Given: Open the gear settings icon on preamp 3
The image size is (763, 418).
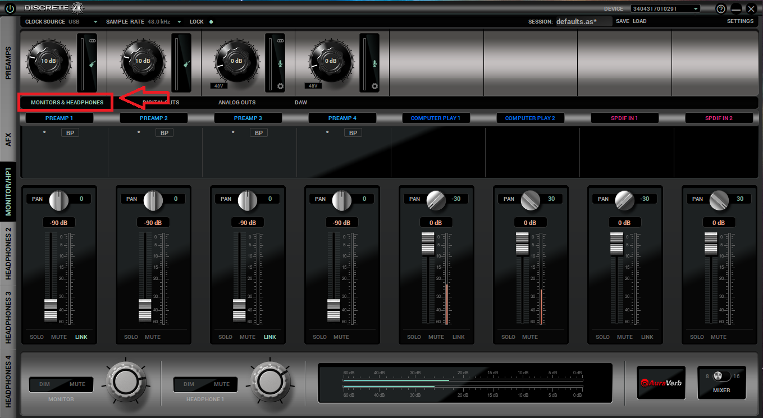Looking at the screenshot, I should (281, 86).
